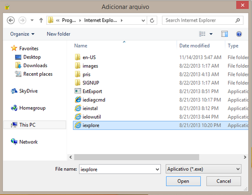Select This PC in navigation pane

pyautogui.click(x=35, y=125)
